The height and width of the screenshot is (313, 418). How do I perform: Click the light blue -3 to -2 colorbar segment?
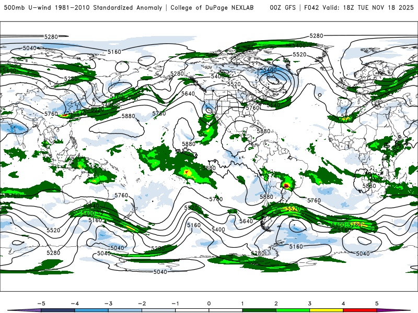[x=125, y=310]
